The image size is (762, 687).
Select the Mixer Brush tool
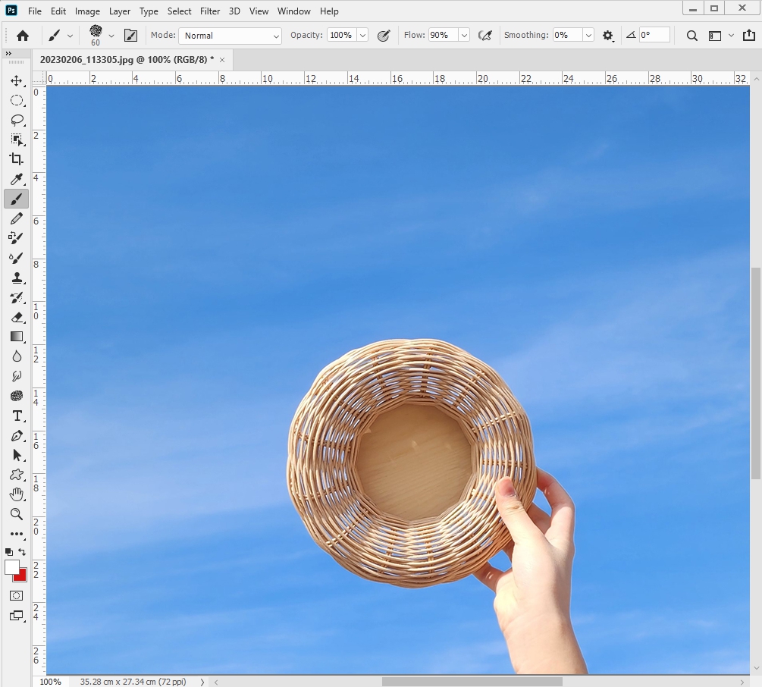(x=17, y=258)
